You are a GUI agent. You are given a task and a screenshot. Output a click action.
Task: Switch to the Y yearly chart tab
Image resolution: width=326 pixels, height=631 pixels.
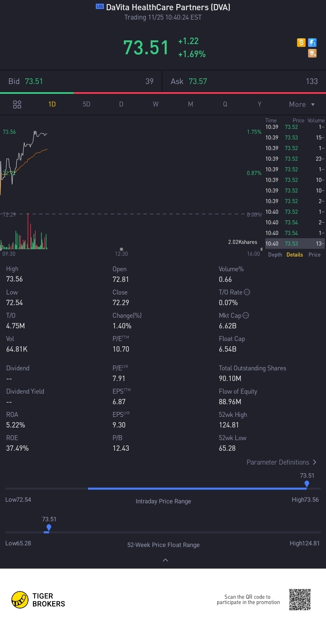[x=260, y=104]
